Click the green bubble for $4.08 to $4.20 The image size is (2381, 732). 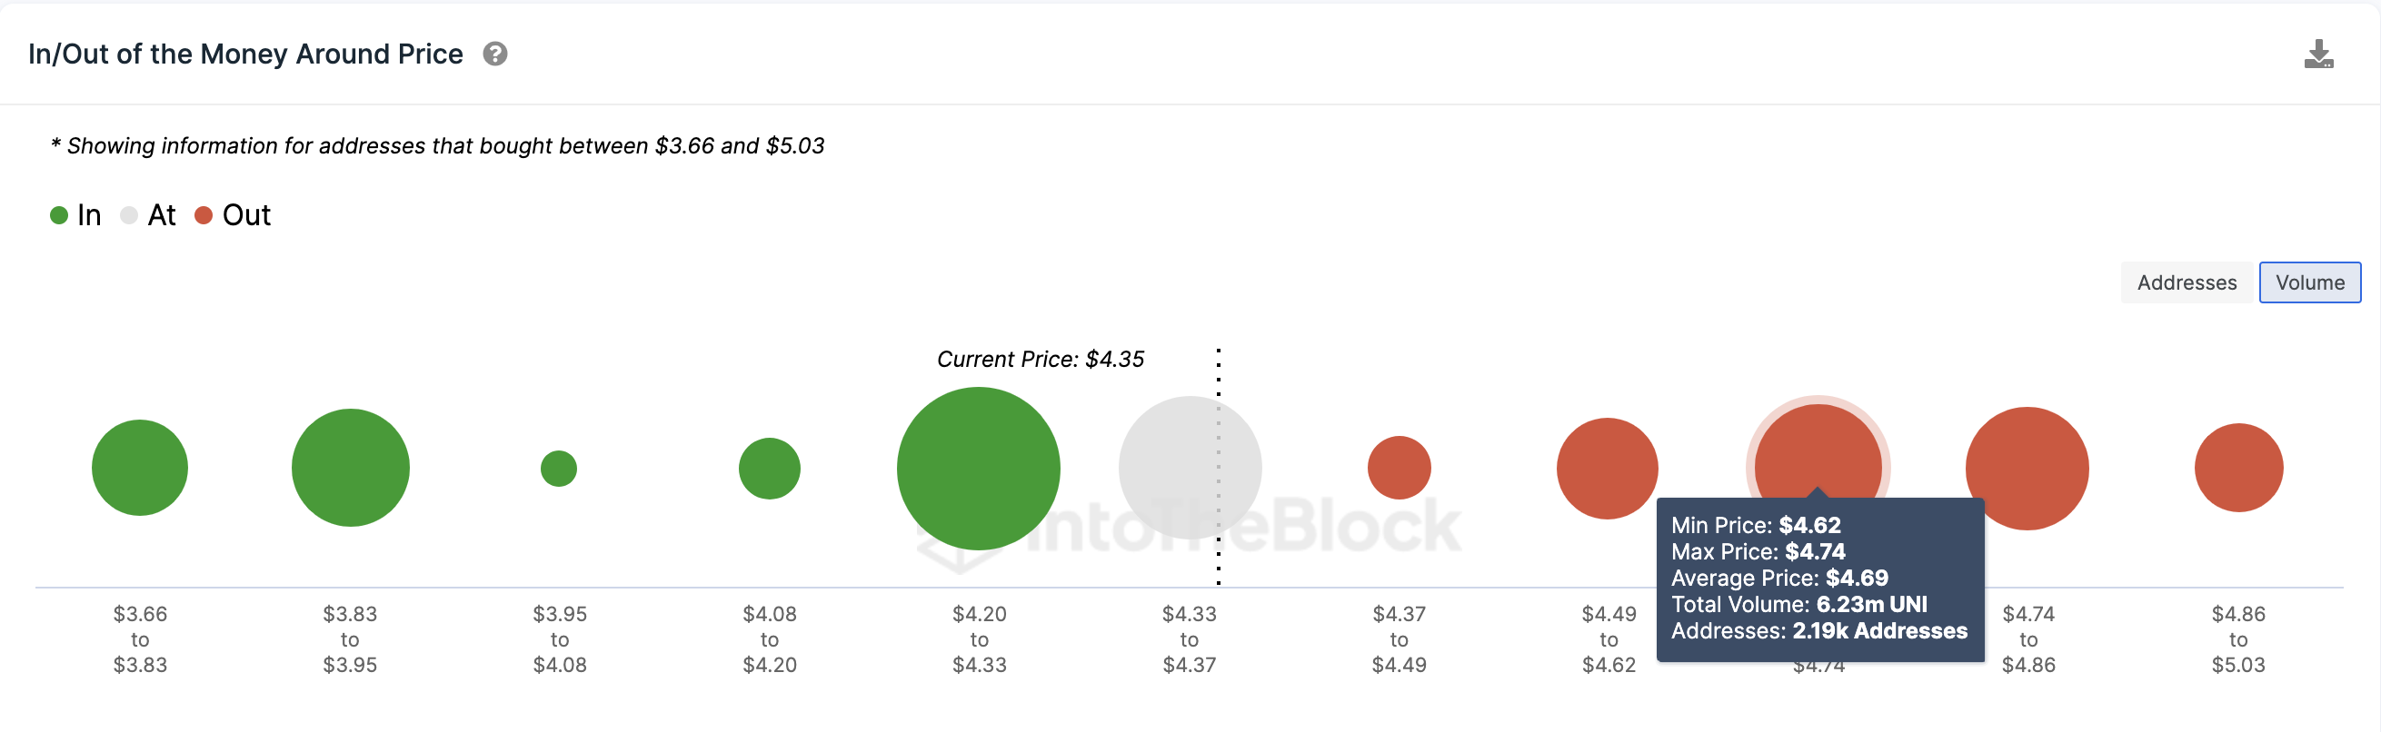coord(769,469)
